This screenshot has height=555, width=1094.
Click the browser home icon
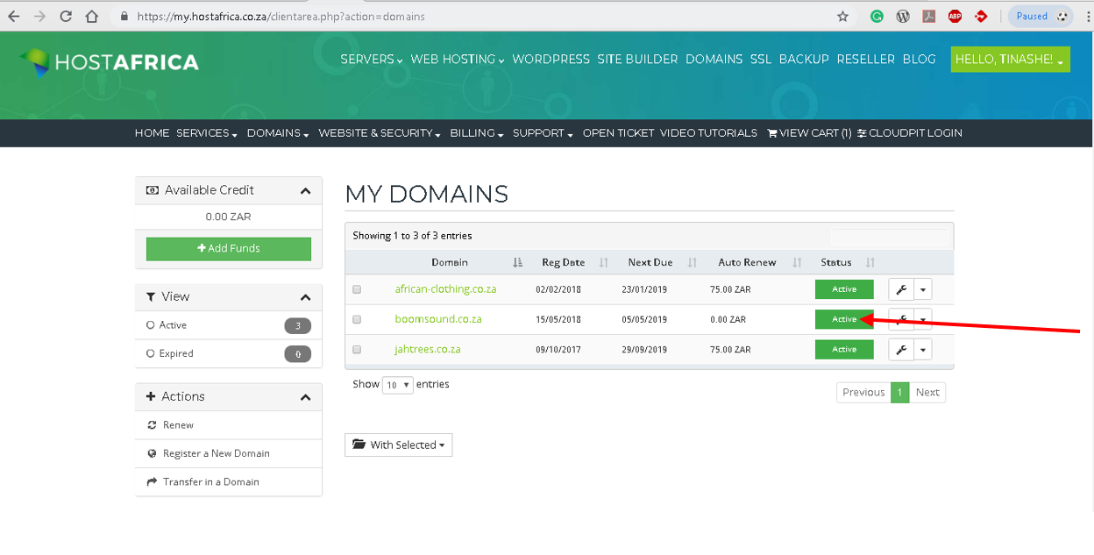coord(92,16)
